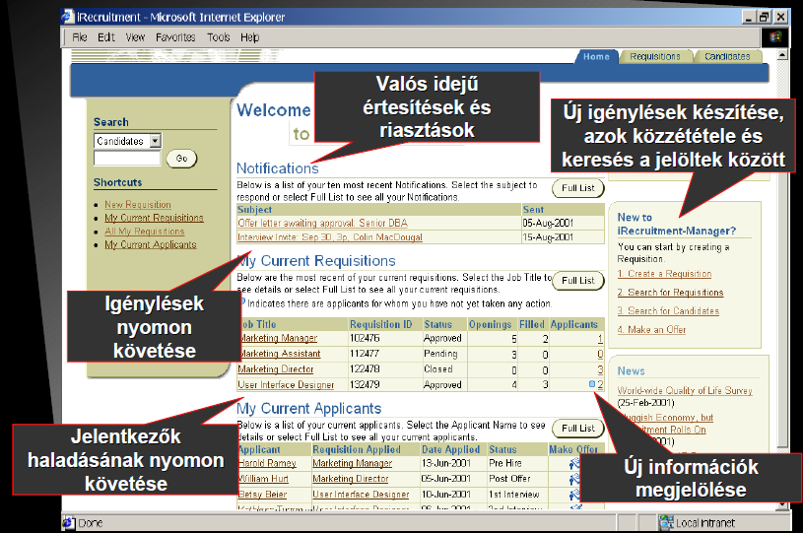Open Full List of My Current Requisitions
Screen dimensions: 803x533
point(578,280)
